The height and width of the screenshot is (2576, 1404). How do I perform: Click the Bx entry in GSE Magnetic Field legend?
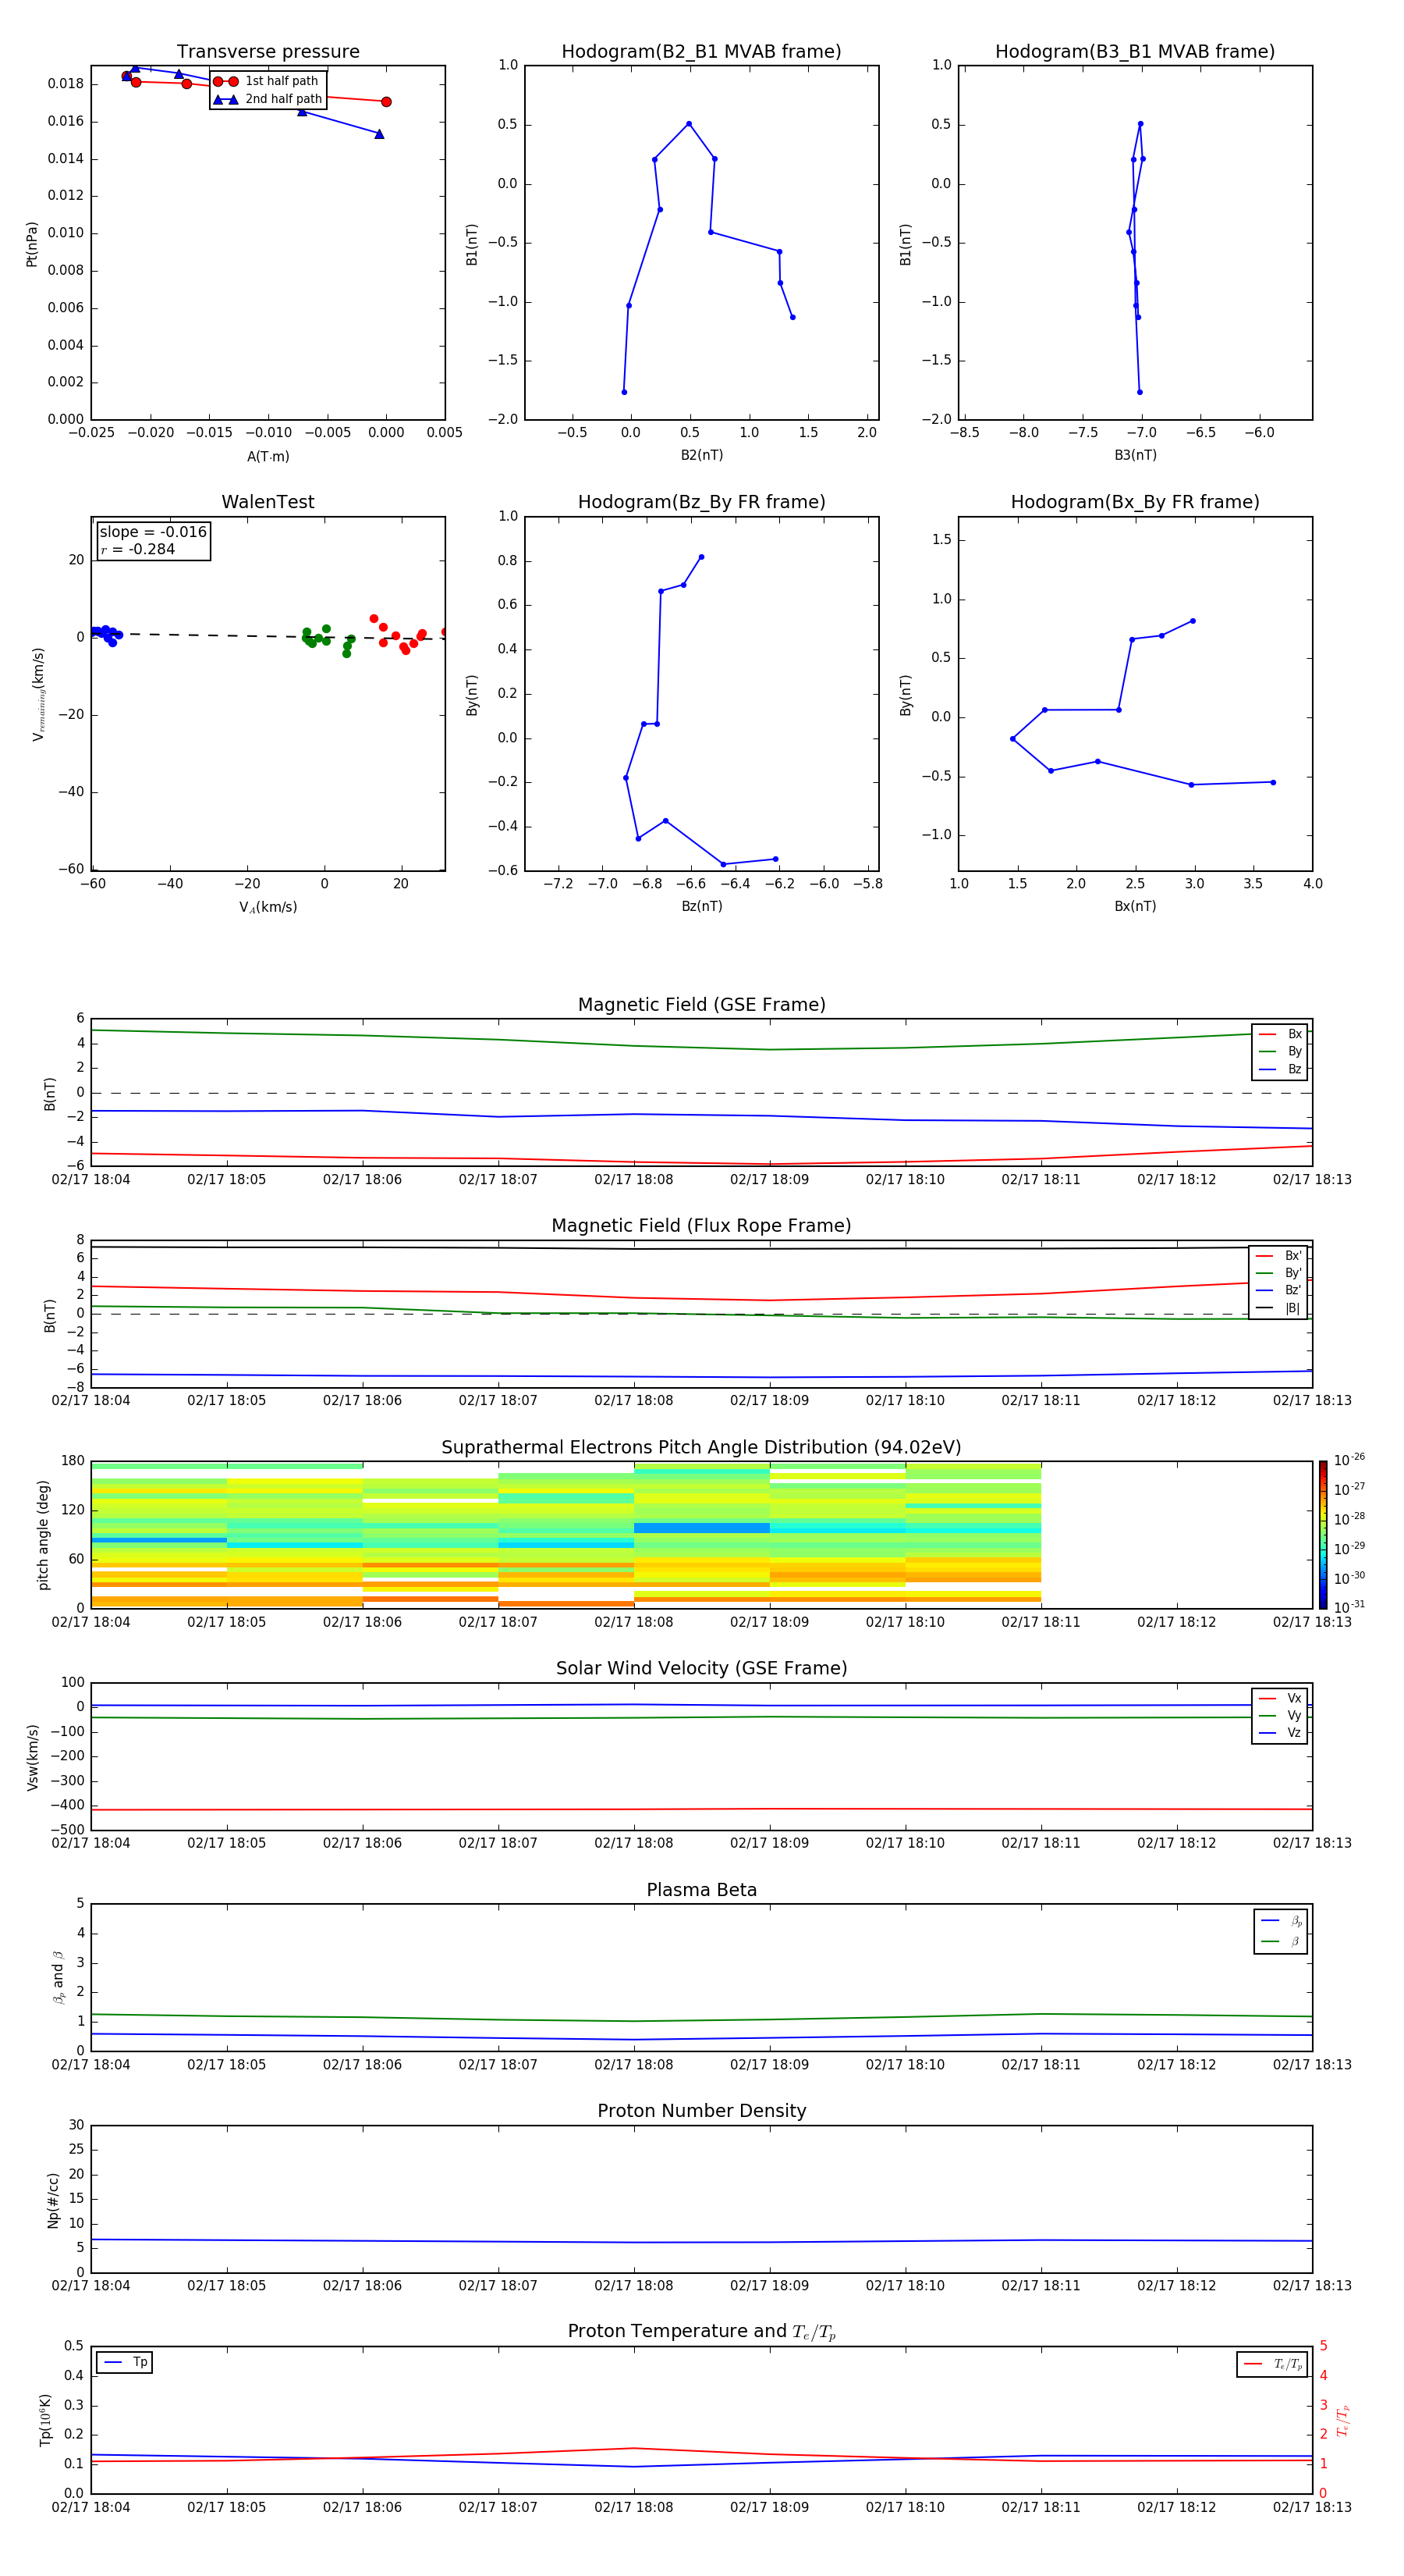[1281, 1034]
